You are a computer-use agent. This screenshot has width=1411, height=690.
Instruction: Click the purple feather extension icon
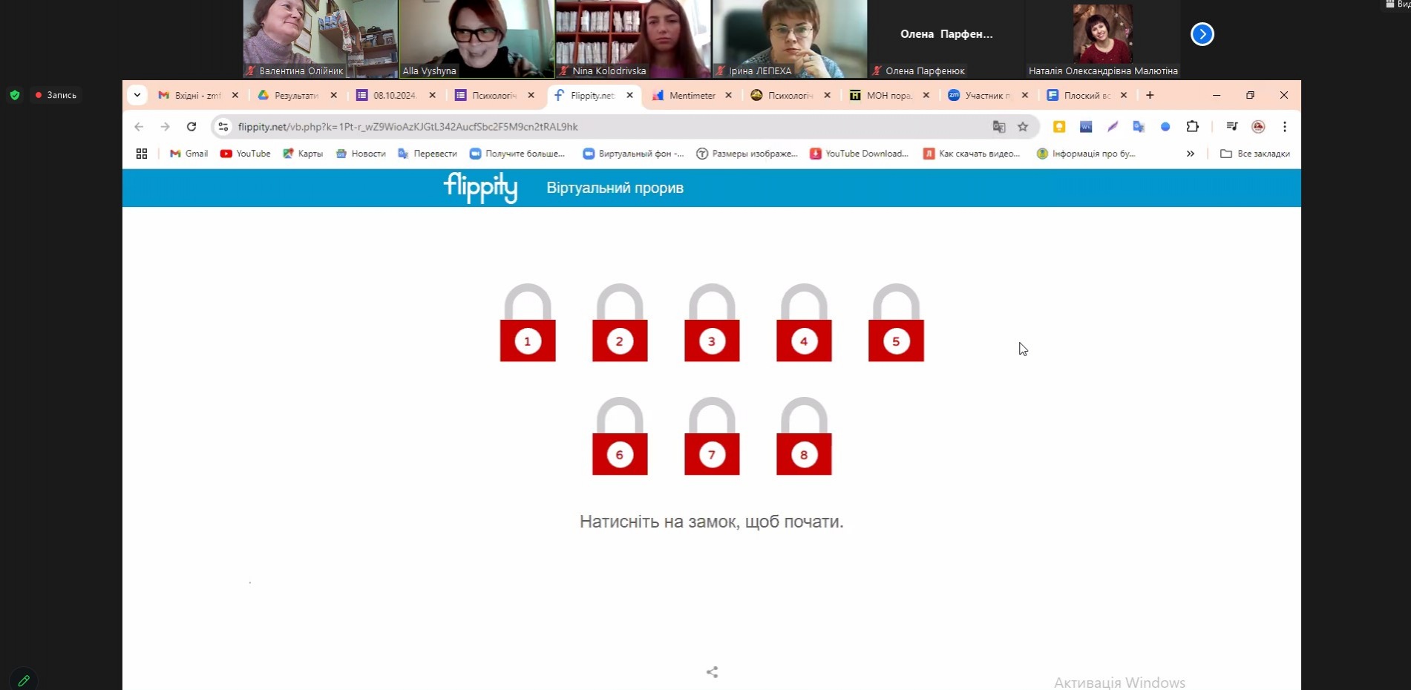click(1113, 127)
